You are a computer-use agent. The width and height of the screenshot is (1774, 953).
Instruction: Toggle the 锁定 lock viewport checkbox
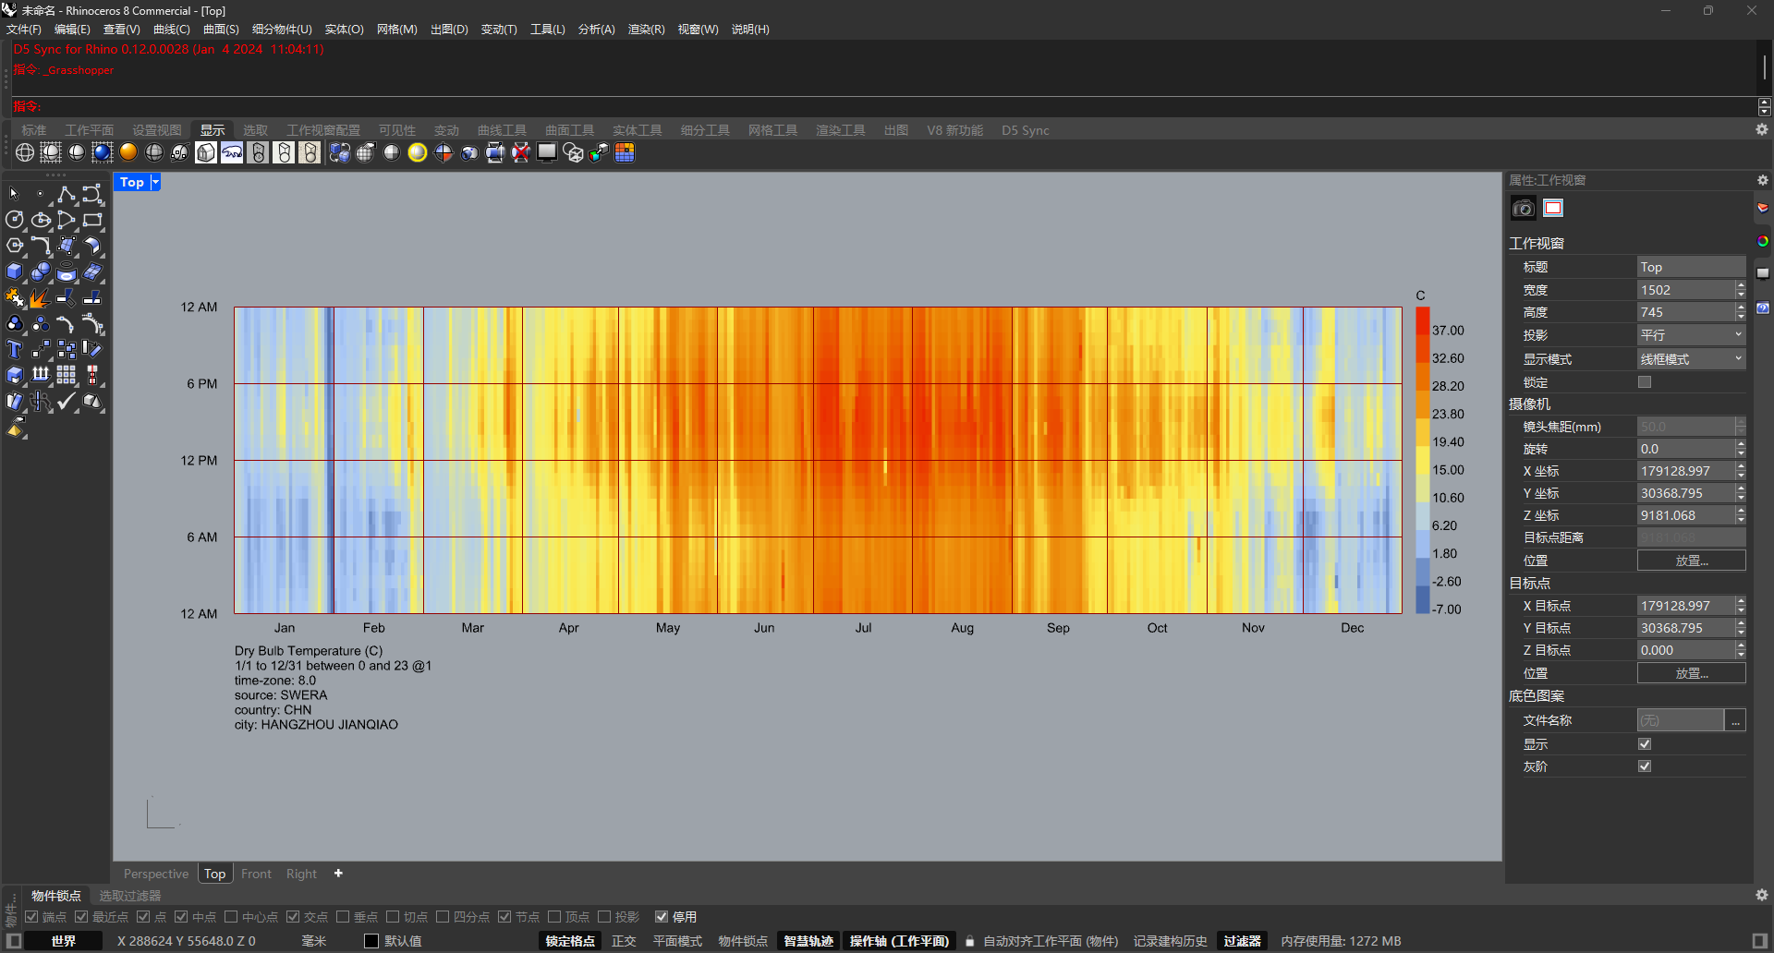(x=1645, y=382)
